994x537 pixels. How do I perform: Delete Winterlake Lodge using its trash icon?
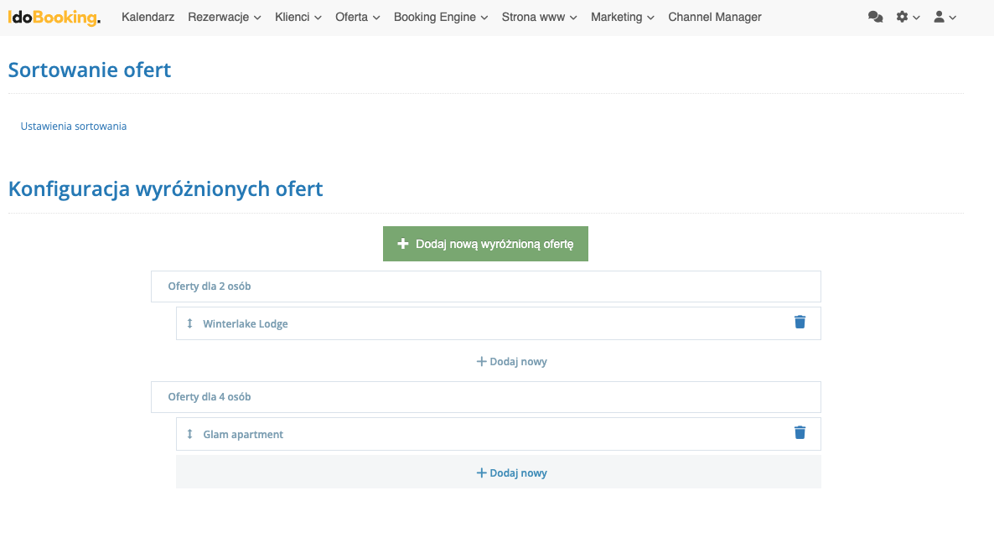tap(800, 322)
